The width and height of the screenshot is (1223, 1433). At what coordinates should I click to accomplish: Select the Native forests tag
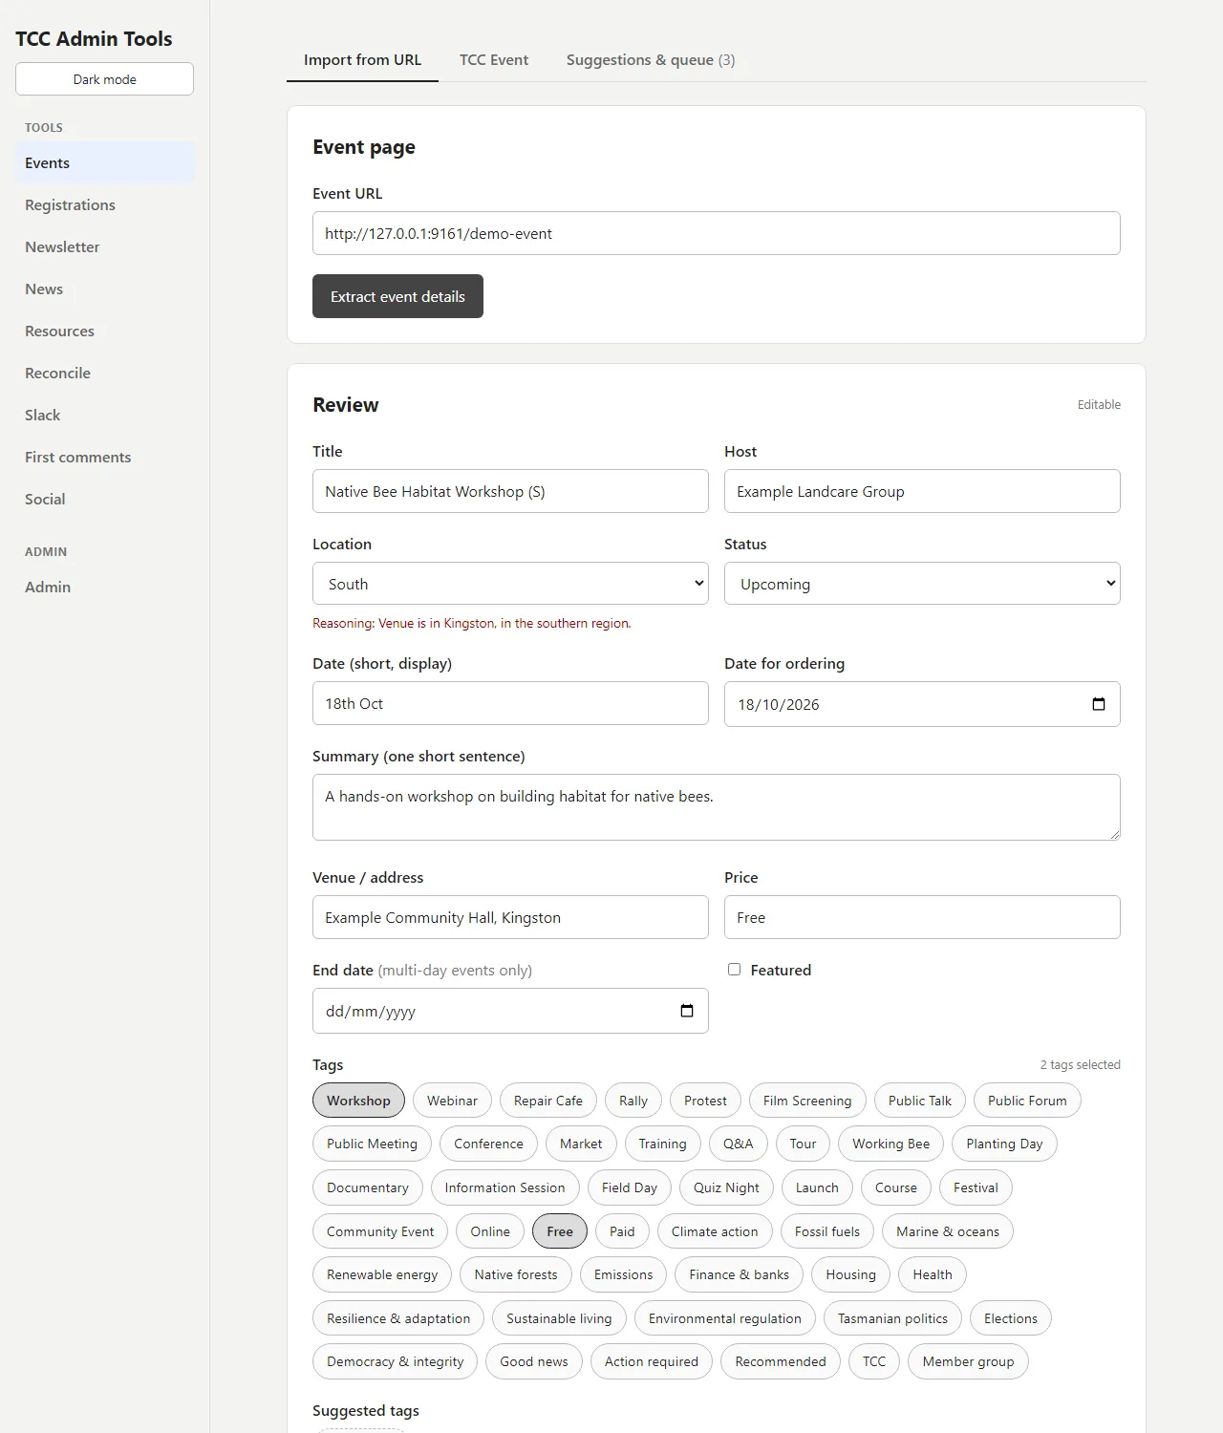point(516,1274)
